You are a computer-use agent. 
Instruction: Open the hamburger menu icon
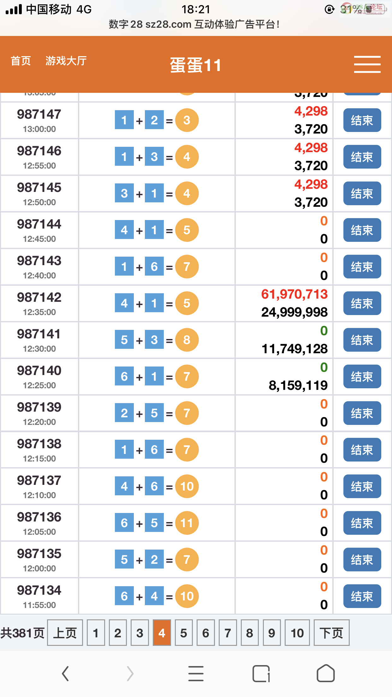point(367,64)
